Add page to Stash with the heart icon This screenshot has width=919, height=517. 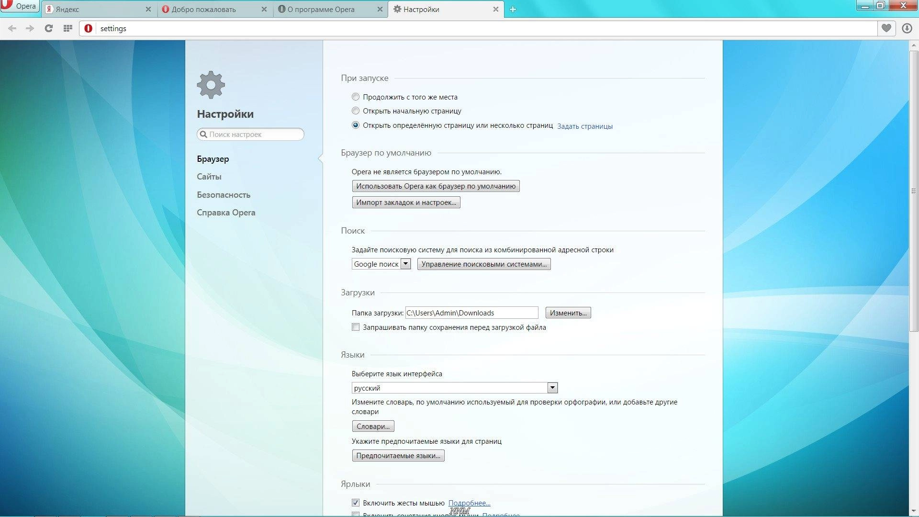click(886, 28)
